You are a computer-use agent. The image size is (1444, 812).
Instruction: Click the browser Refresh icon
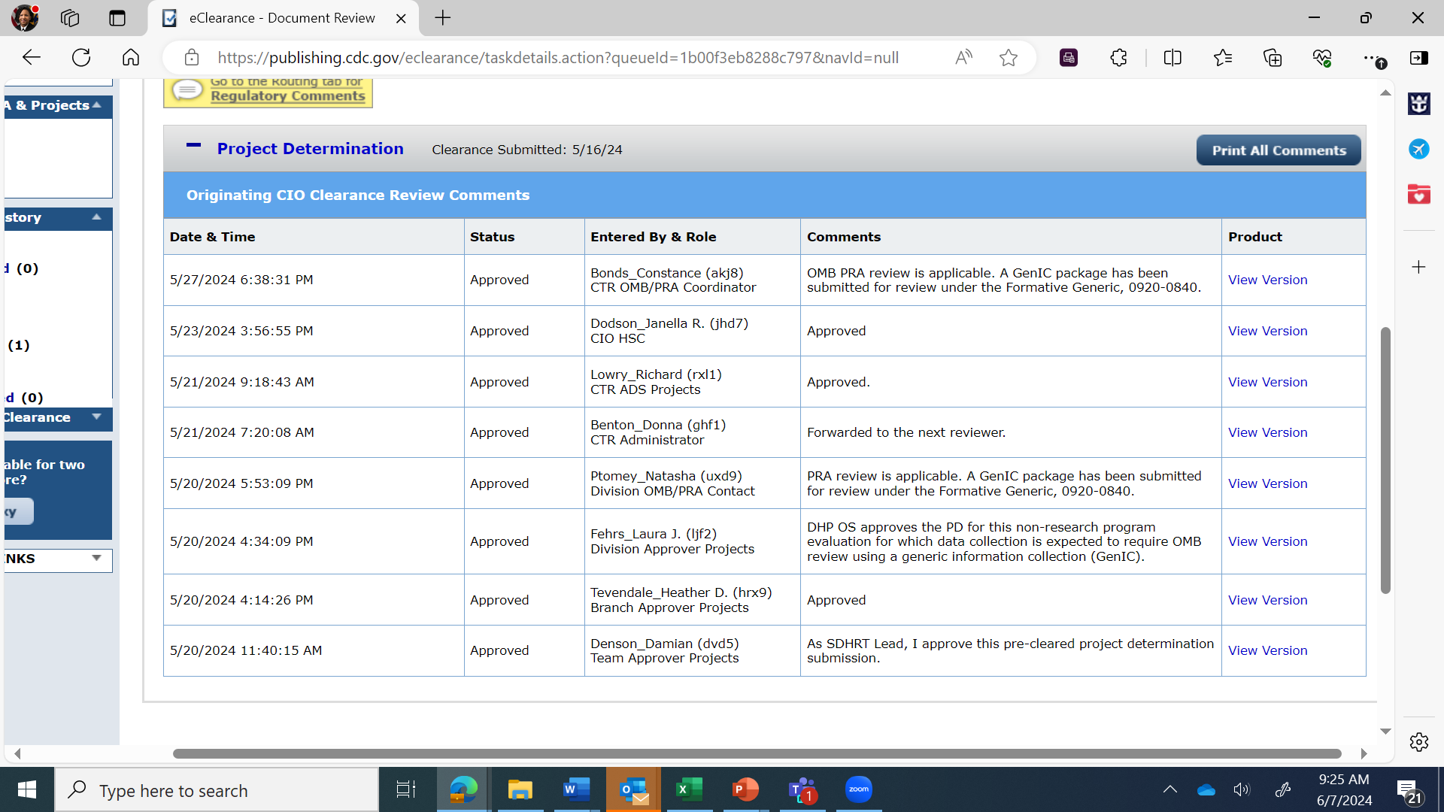point(81,58)
